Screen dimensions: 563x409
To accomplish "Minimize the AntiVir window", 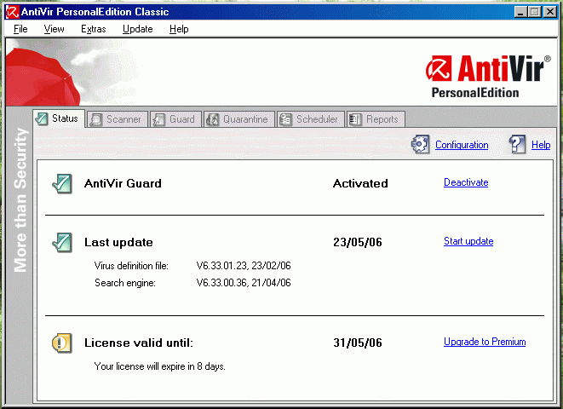I will point(520,12).
